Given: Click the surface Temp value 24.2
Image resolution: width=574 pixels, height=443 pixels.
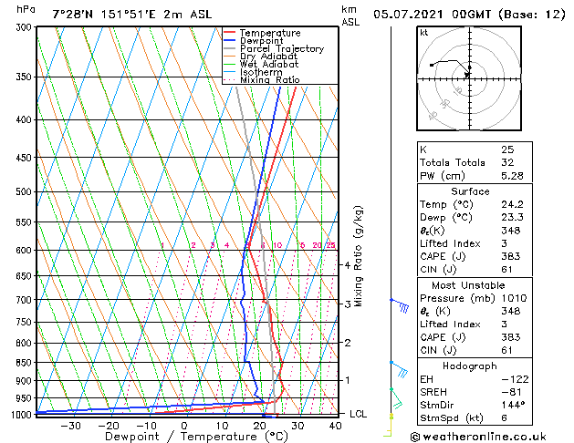Looking at the screenshot, I should tap(512, 204).
